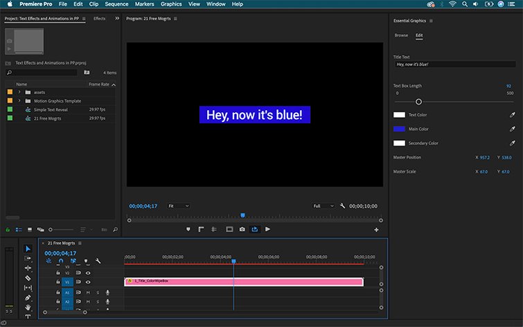Viewport: 523px width, 327px height.
Task: Toggle V1 track visibility eye
Action: (x=88, y=282)
